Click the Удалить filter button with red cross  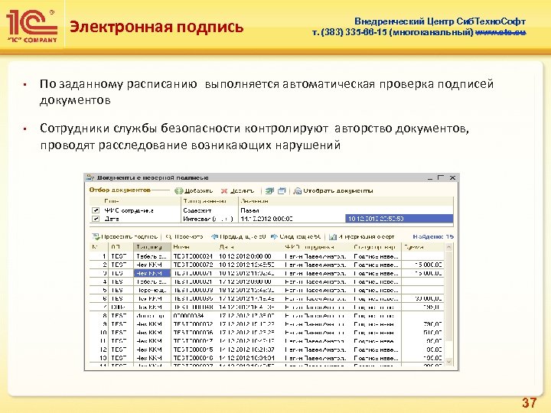pyautogui.click(x=237, y=190)
